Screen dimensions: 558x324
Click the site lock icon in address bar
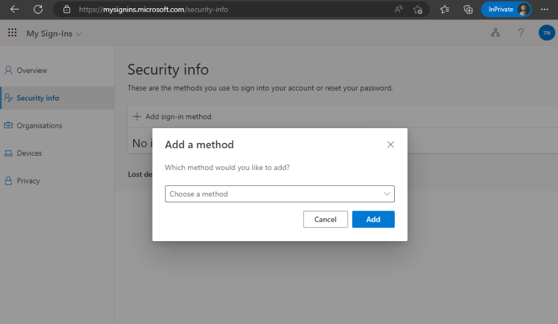pos(67,9)
